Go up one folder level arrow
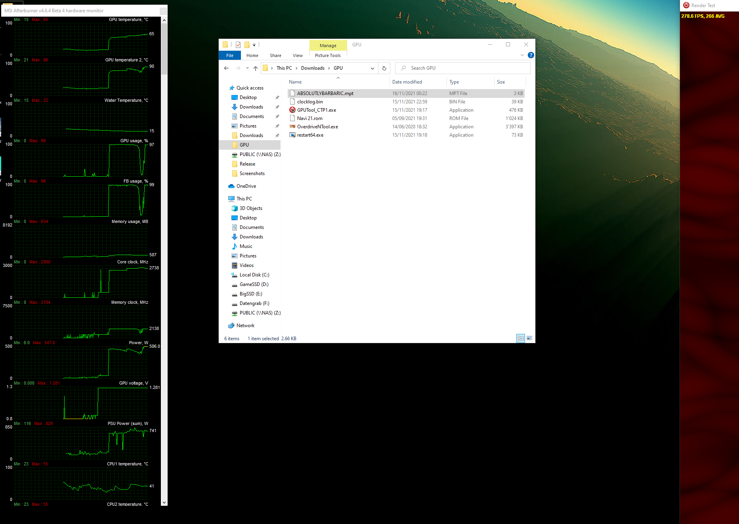Screen dimensions: 739x524 [256, 68]
